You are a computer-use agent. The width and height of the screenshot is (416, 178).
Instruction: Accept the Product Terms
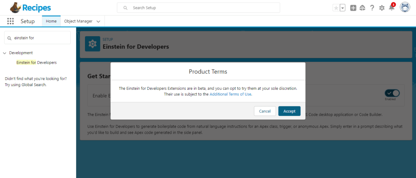(289, 111)
